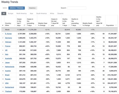Filter by the South America tab
This screenshot has height=94, width=119.
(x=41, y=14)
